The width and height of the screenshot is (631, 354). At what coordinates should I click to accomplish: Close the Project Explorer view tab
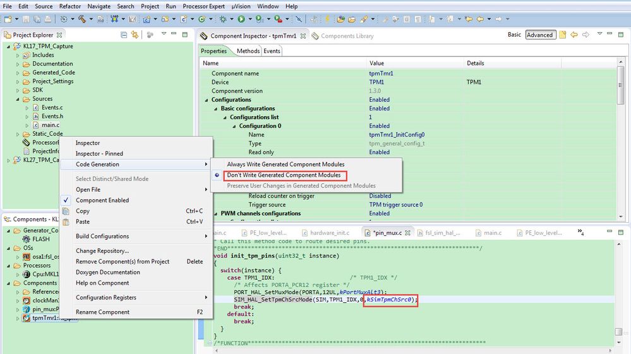[x=59, y=35]
